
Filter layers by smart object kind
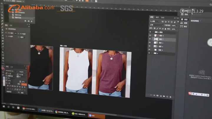175,22
